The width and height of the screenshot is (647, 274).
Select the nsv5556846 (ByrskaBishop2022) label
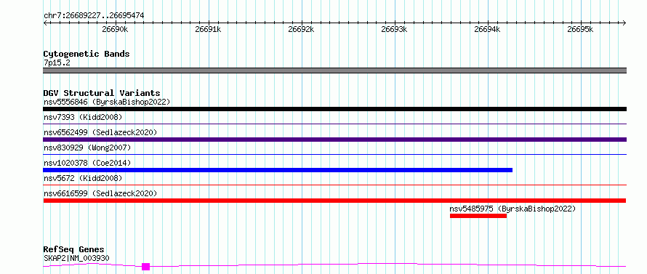[x=107, y=102]
